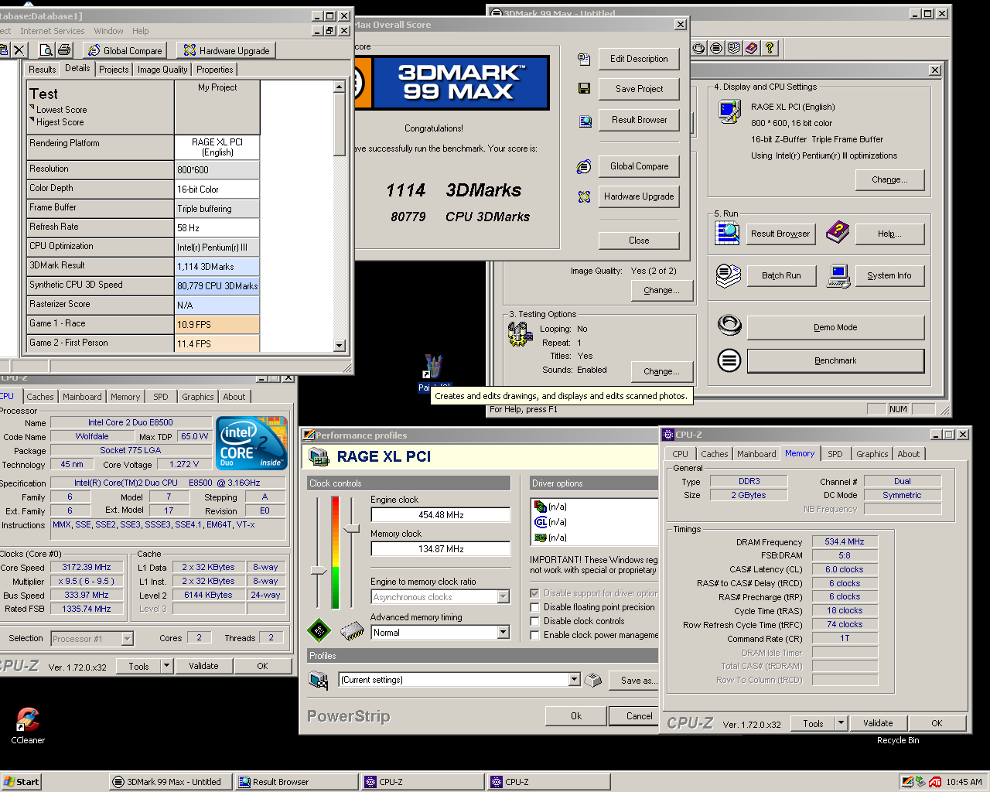Click Change... in Display and CPU Settings
The height and width of the screenshot is (792, 990).
tap(889, 179)
